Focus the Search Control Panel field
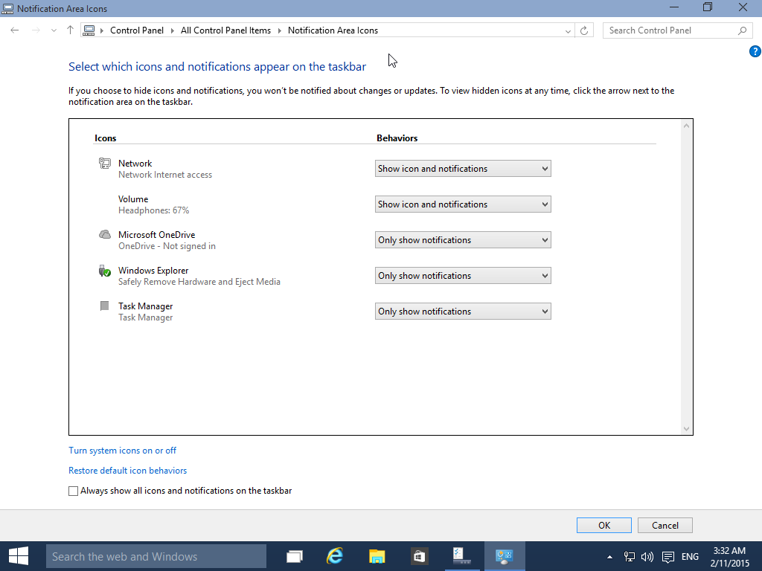This screenshot has height=571, width=762. 670,30
